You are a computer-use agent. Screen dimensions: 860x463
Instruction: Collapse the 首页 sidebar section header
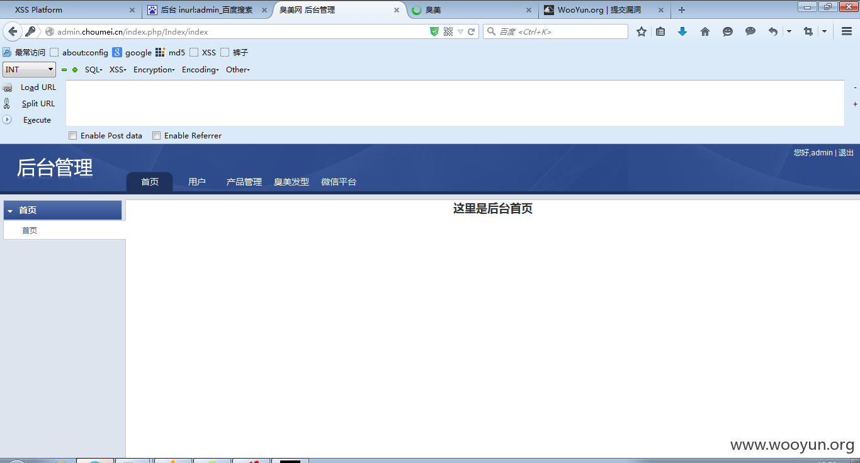(63, 211)
